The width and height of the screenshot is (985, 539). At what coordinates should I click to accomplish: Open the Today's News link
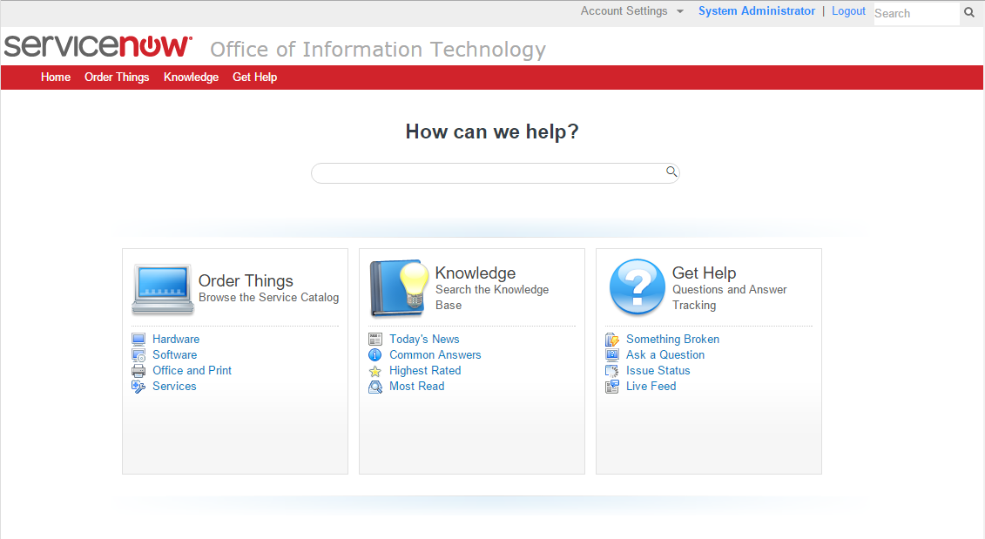click(424, 340)
